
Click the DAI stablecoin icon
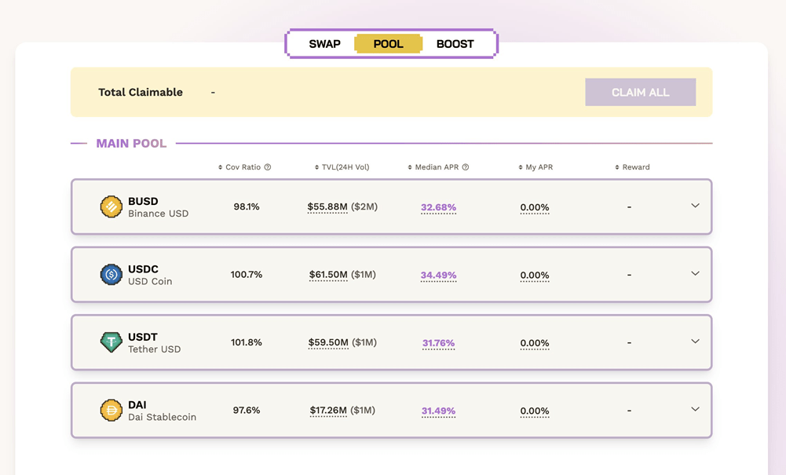[x=111, y=410]
